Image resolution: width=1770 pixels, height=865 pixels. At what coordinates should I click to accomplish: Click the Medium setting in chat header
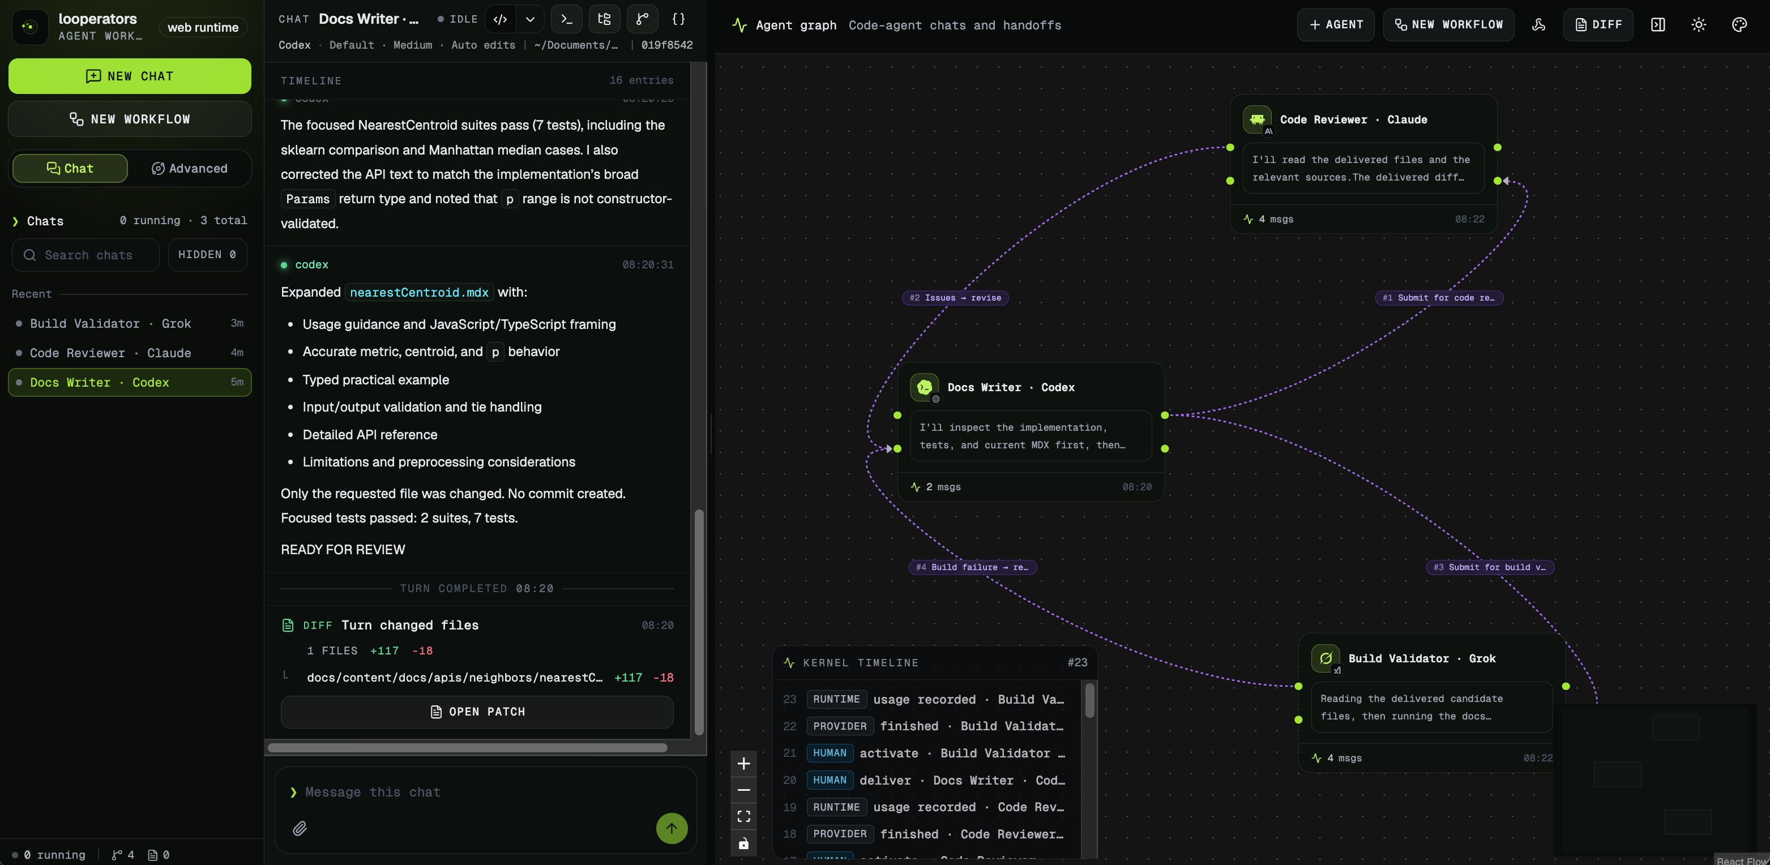click(412, 45)
